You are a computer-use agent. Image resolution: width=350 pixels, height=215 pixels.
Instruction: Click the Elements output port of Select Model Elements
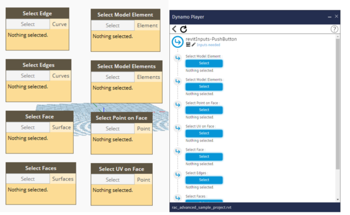tap(148, 77)
